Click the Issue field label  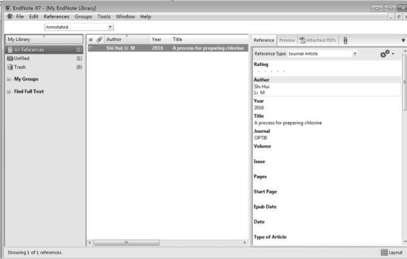259,161
